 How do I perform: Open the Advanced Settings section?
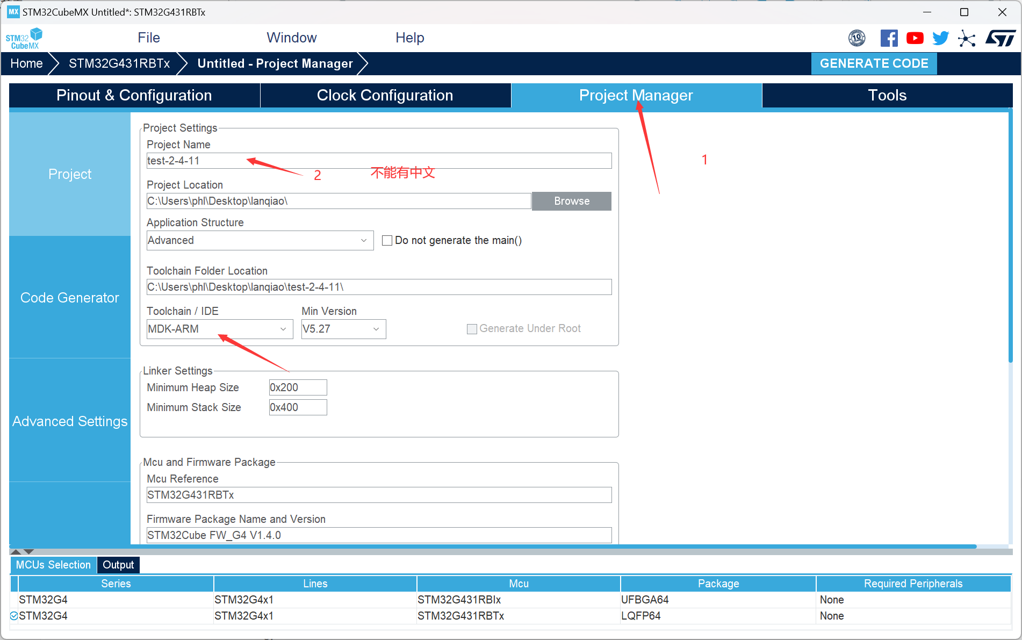point(70,421)
